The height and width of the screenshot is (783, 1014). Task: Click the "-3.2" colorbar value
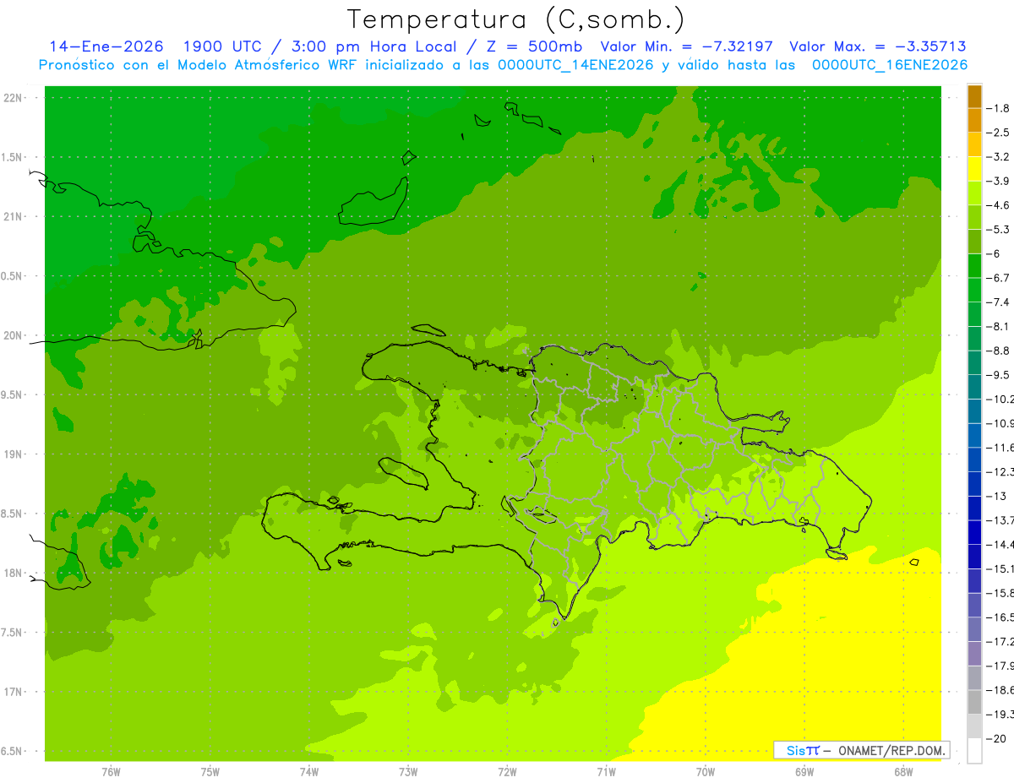tap(998, 157)
